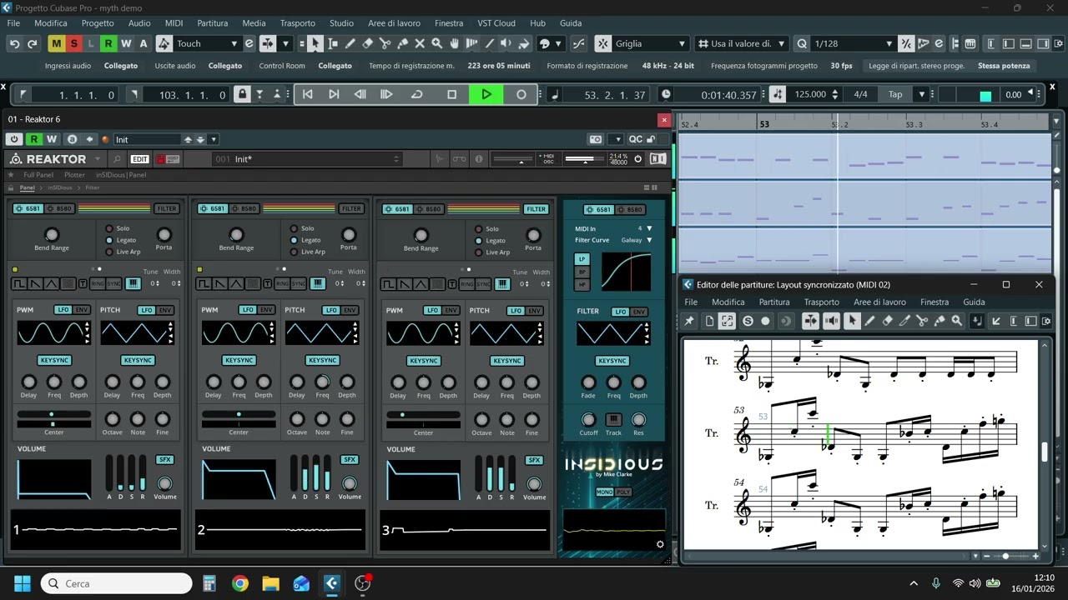Switch to the Plotter panel tab in Reaktor
This screenshot has height=600, width=1068.
click(74, 175)
